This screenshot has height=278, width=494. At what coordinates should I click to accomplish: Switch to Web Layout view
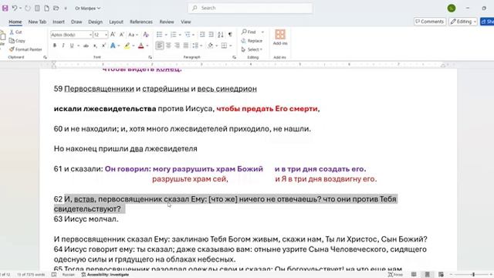pyautogui.click(x=441, y=275)
